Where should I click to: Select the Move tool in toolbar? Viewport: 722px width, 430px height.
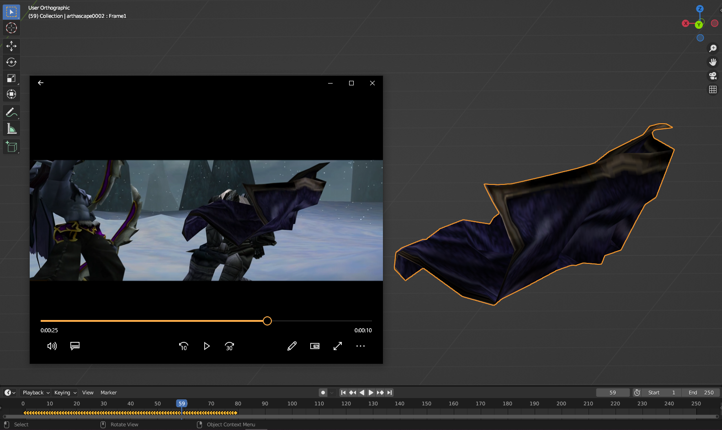click(x=11, y=46)
